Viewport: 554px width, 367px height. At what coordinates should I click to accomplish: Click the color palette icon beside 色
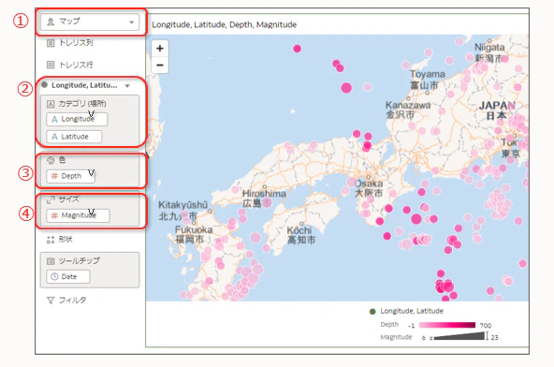tap(51, 160)
